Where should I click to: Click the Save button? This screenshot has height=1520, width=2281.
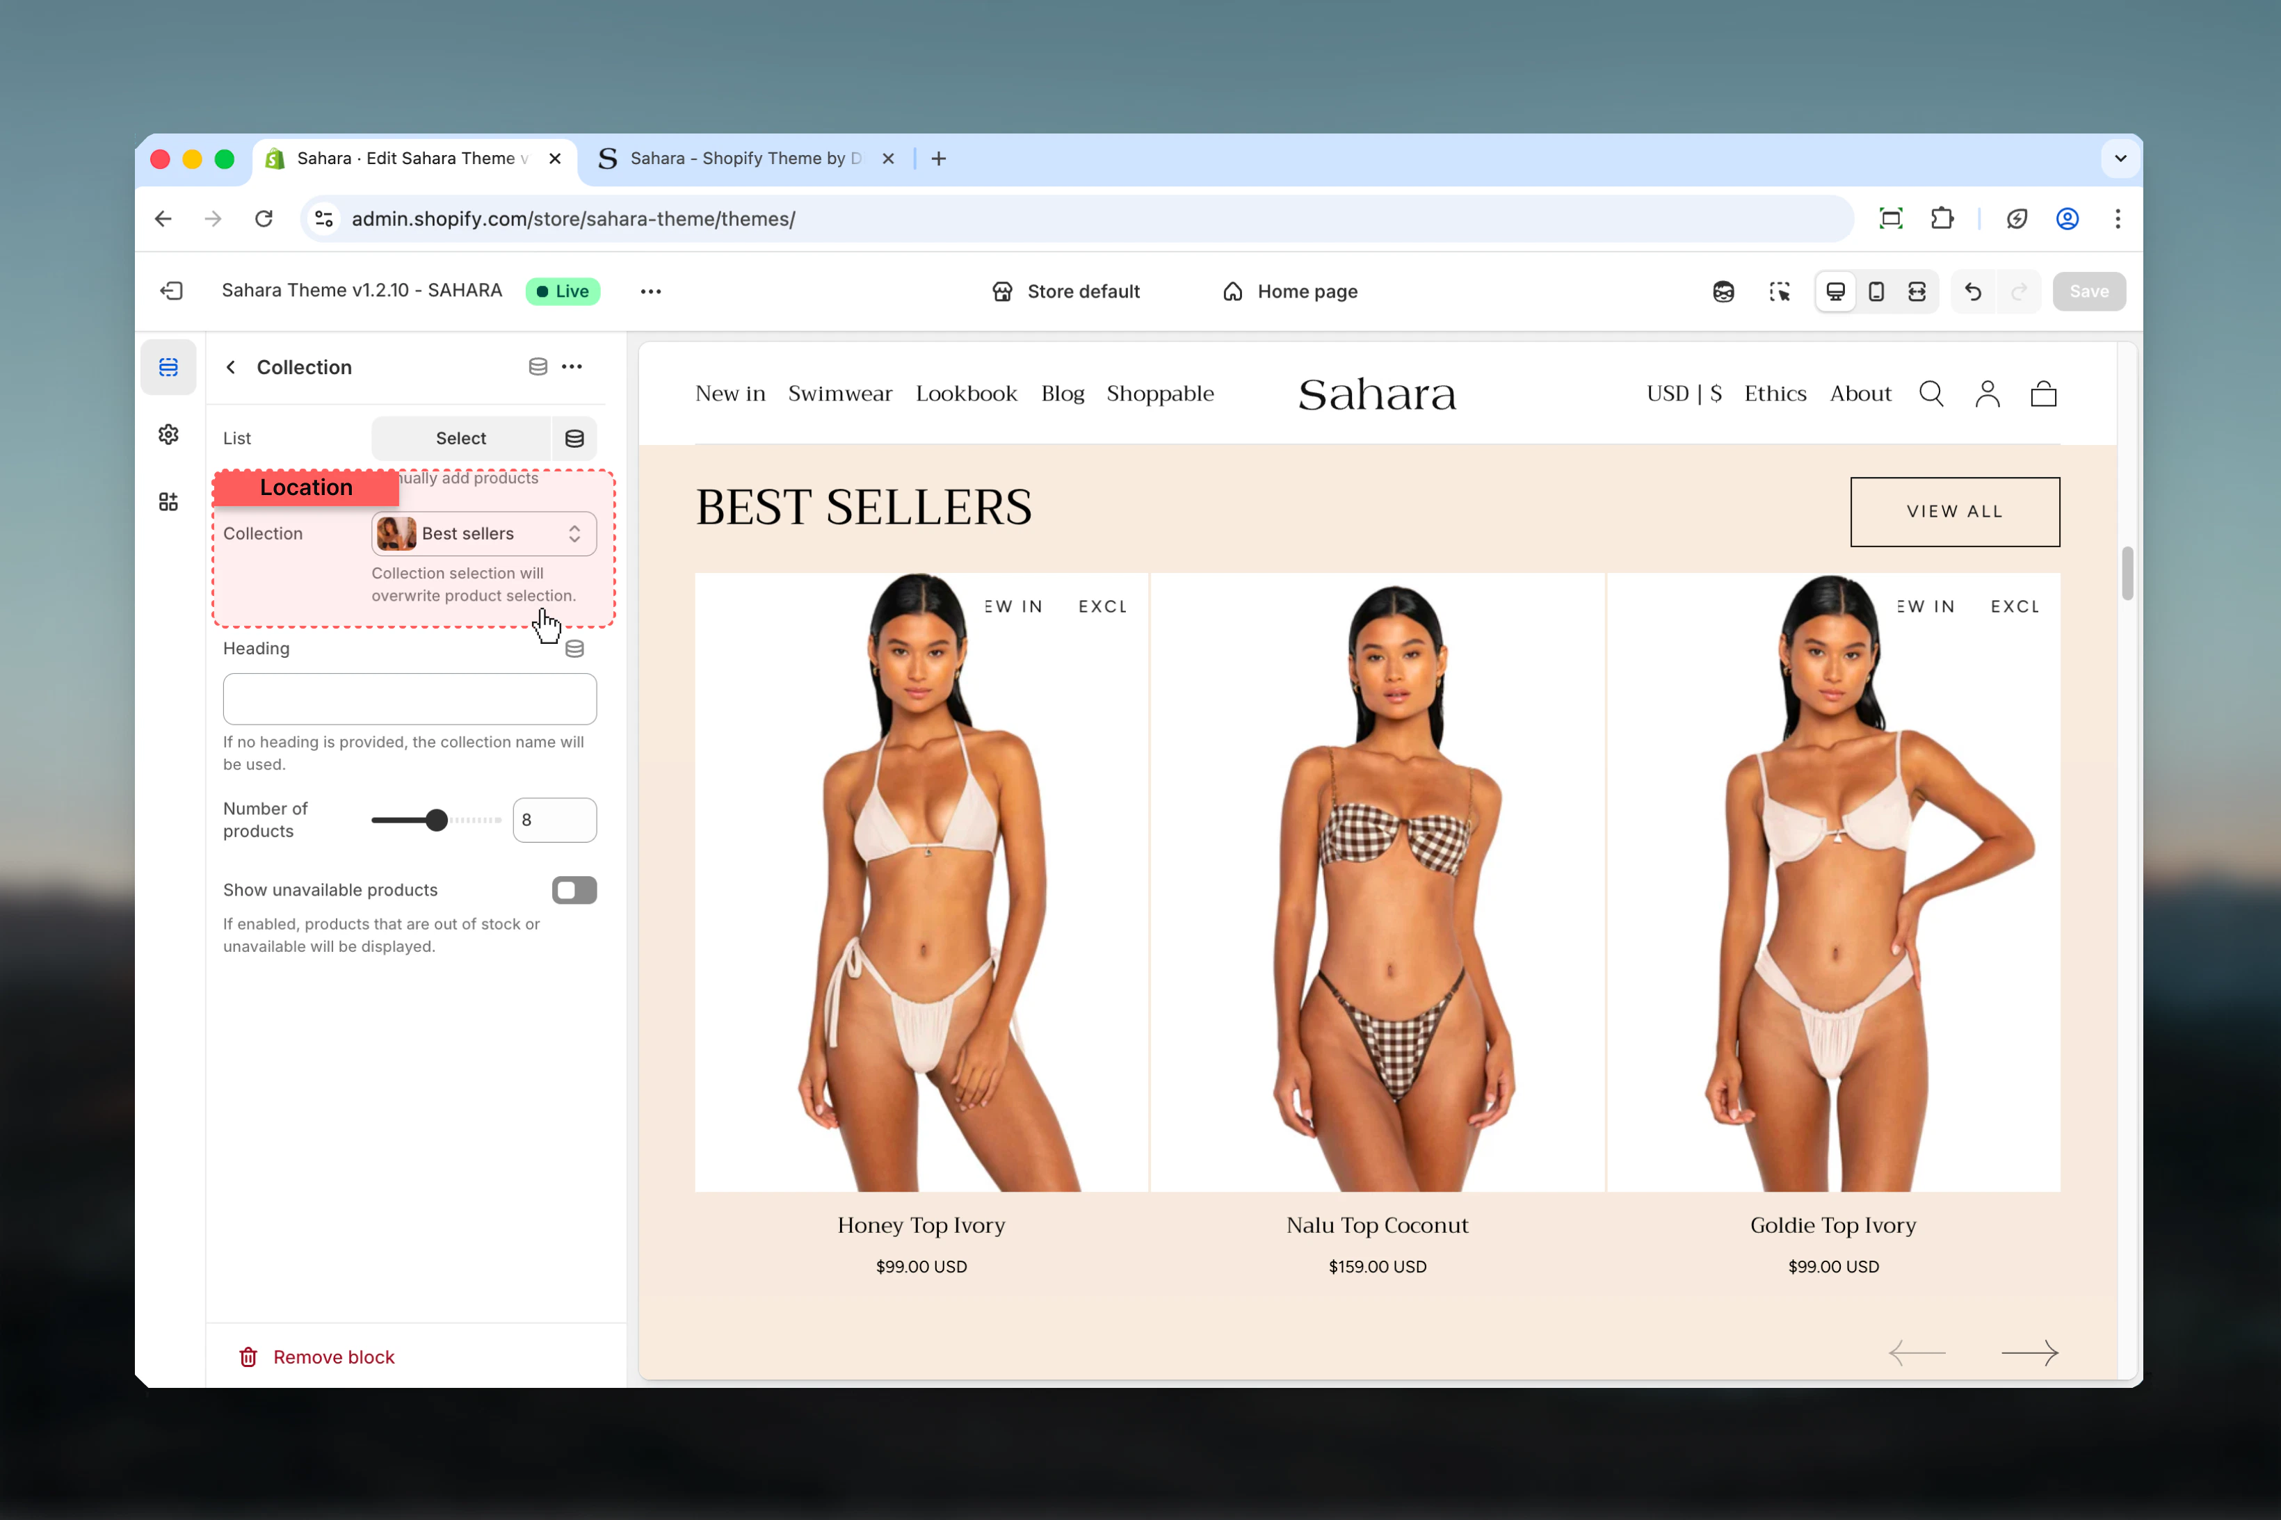[2089, 292]
